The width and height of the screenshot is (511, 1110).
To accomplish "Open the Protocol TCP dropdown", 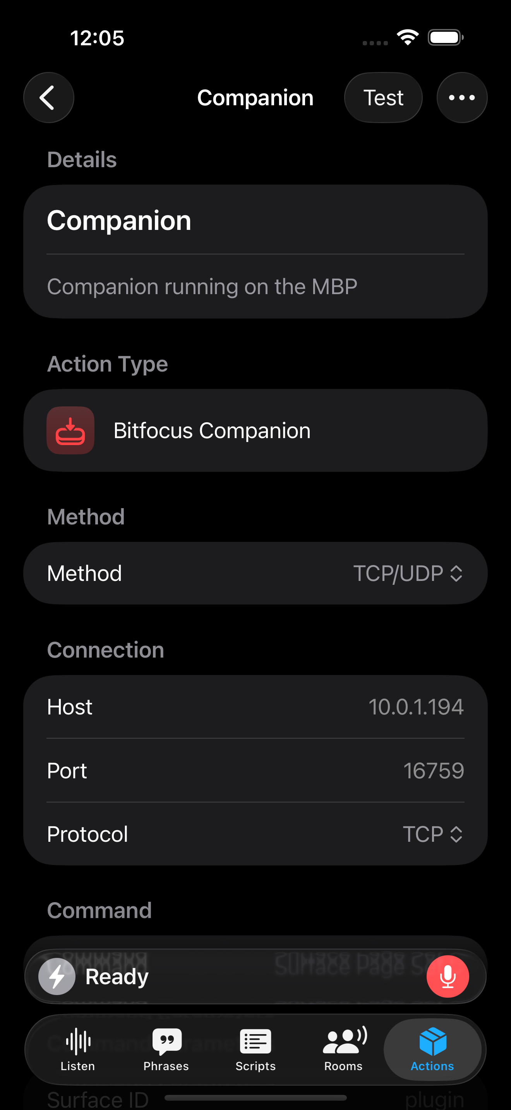I will tap(432, 834).
